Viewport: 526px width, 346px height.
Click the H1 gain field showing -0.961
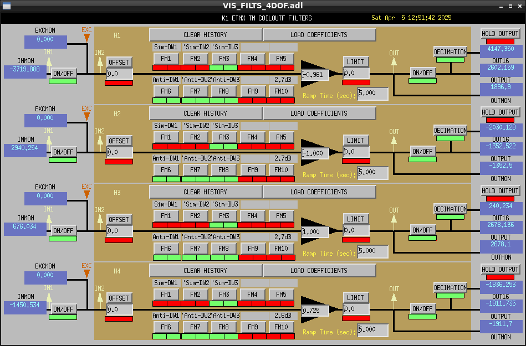point(315,75)
